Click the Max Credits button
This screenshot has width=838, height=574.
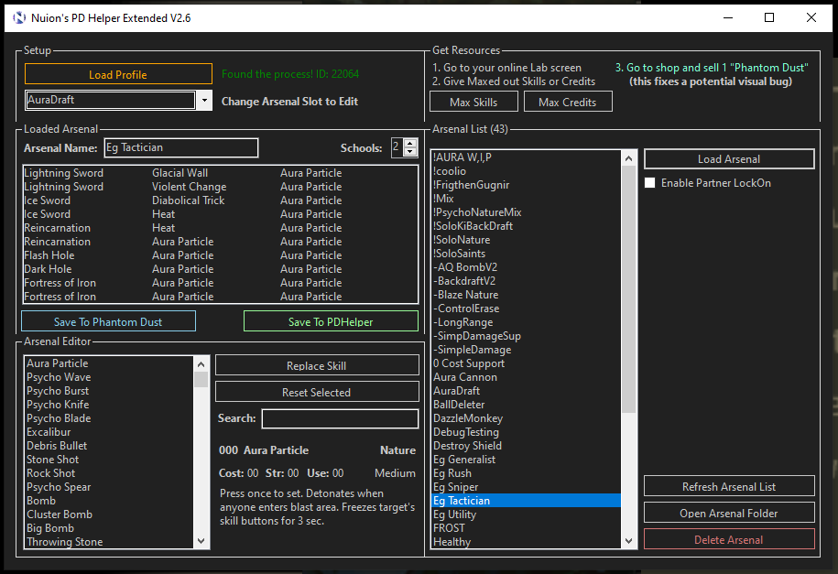[x=568, y=102]
